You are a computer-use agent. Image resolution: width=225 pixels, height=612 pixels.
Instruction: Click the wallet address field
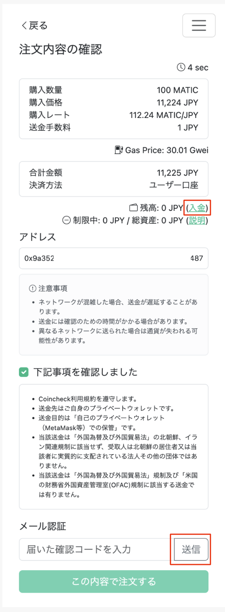pyautogui.click(x=114, y=258)
